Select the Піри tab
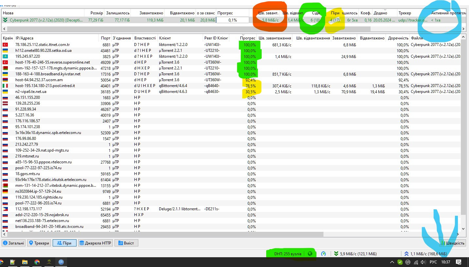The height and width of the screenshot is (267, 469). click(x=64, y=243)
